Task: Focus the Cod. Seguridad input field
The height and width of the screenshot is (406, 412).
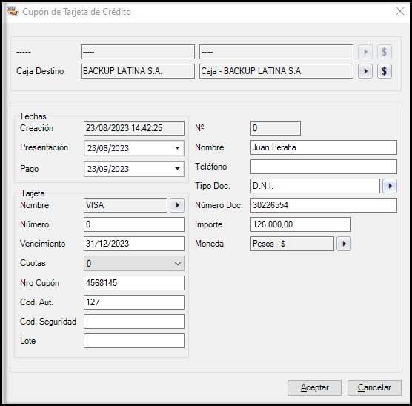Action: (x=134, y=322)
